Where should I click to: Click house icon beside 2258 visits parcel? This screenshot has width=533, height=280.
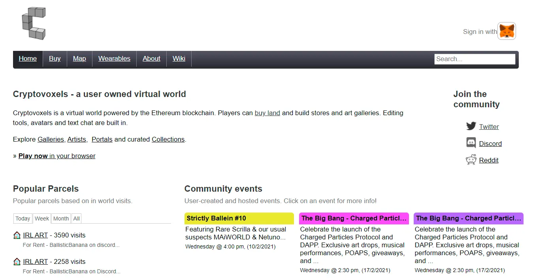(x=17, y=261)
